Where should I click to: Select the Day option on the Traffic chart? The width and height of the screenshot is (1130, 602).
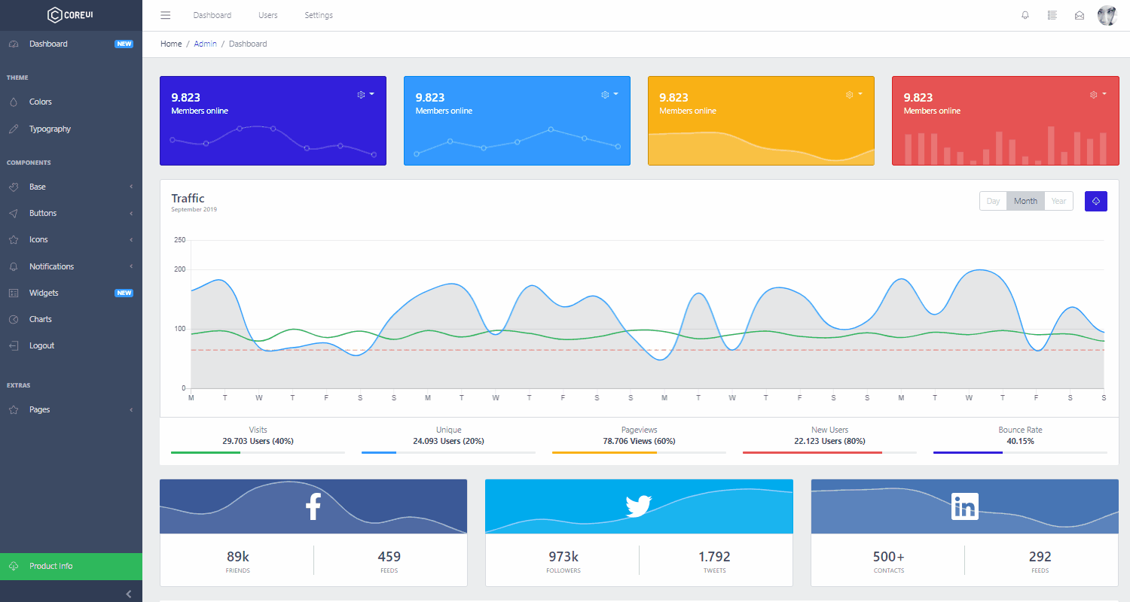pyautogui.click(x=992, y=201)
